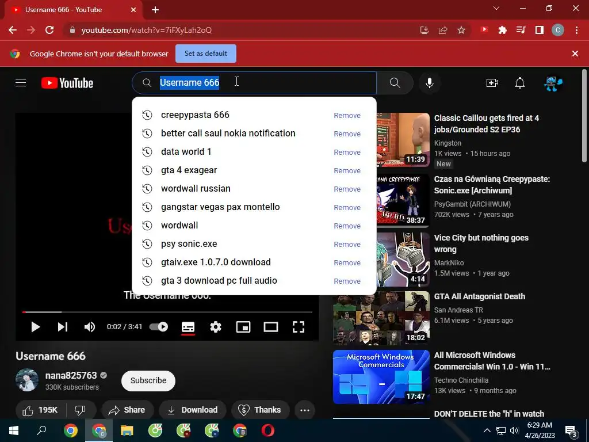Open All Microsoft Windows Commercials video title
The width and height of the screenshot is (589, 442).
[492, 361]
